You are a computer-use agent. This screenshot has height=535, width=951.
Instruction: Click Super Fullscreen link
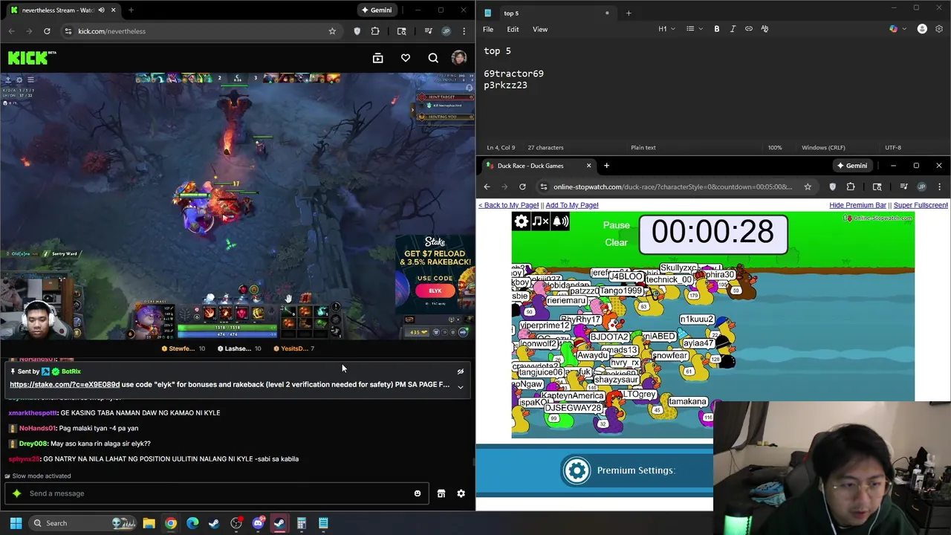coord(921,205)
